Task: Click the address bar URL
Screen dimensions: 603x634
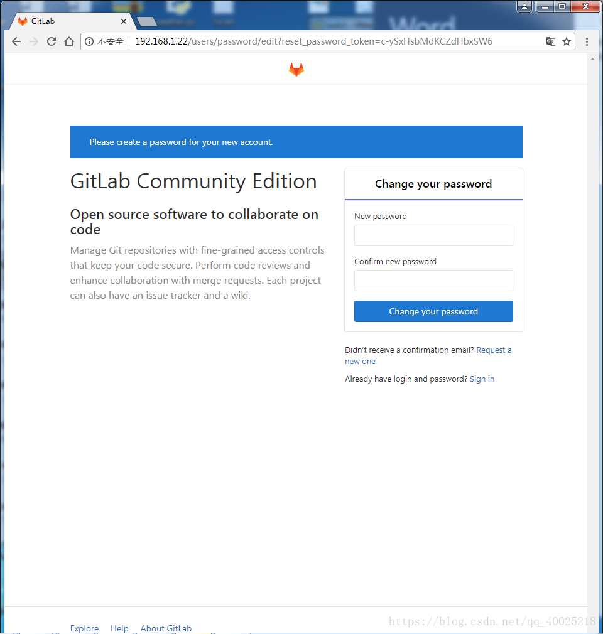Action: tap(313, 41)
